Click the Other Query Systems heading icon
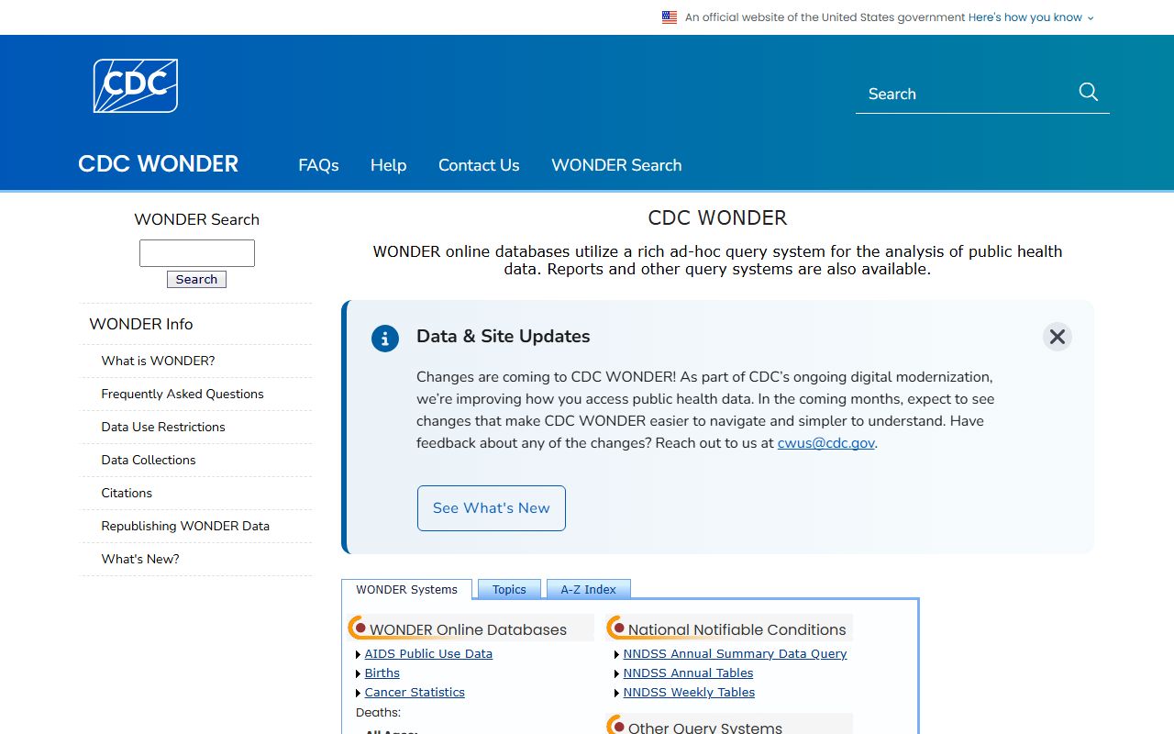Image resolution: width=1174 pixels, height=734 pixels. coord(617,725)
